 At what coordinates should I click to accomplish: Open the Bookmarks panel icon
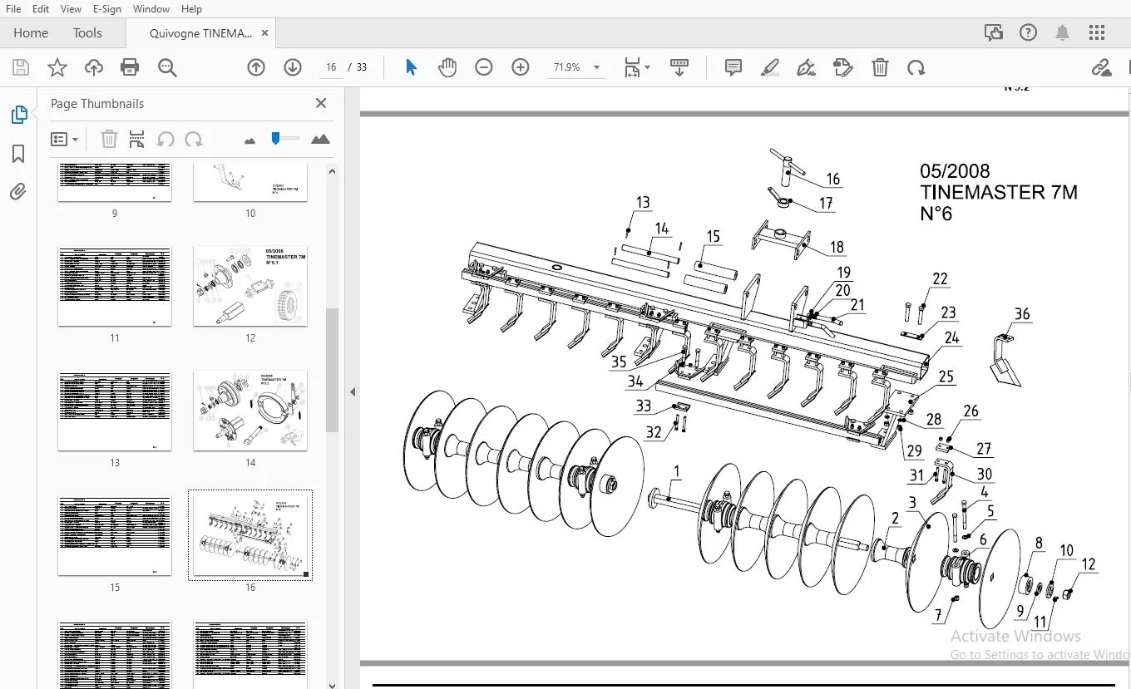tap(18, 154)
